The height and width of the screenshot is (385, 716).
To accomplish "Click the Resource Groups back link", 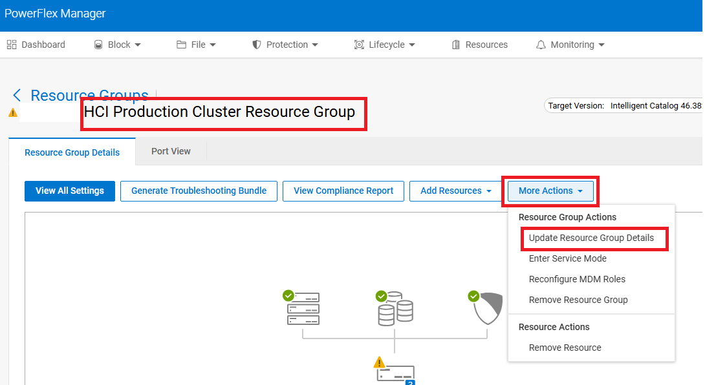I will click(x=89, y=95).
